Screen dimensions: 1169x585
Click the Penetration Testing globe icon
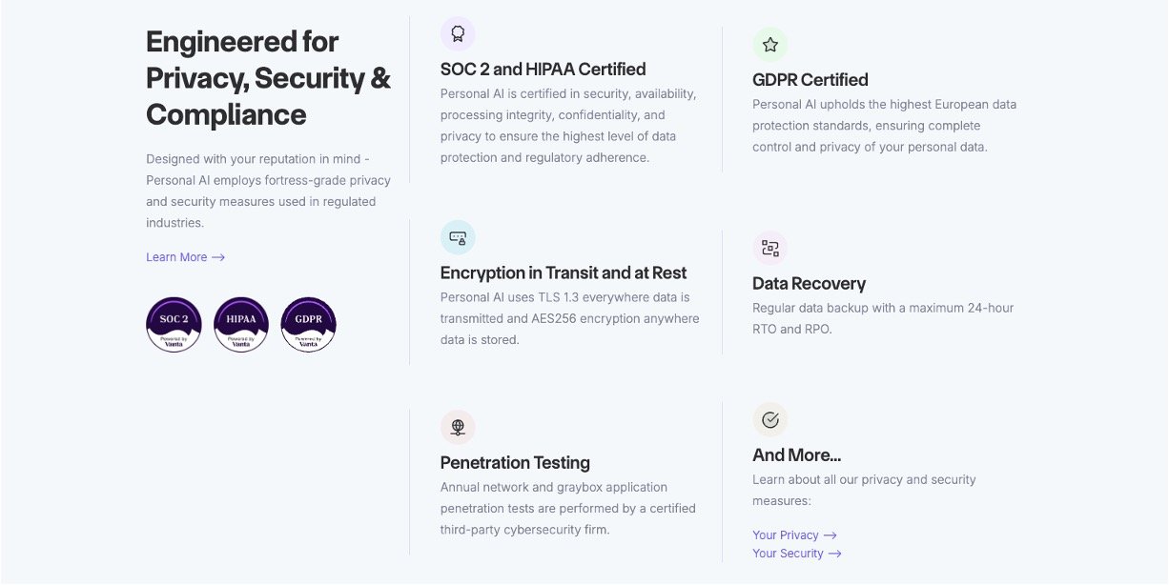458,427
